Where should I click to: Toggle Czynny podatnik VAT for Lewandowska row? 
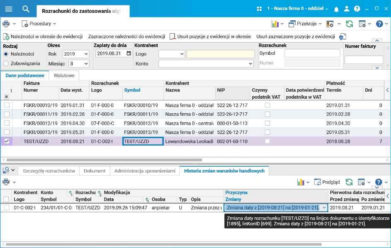pyautogui.click(x=267, y=141)
